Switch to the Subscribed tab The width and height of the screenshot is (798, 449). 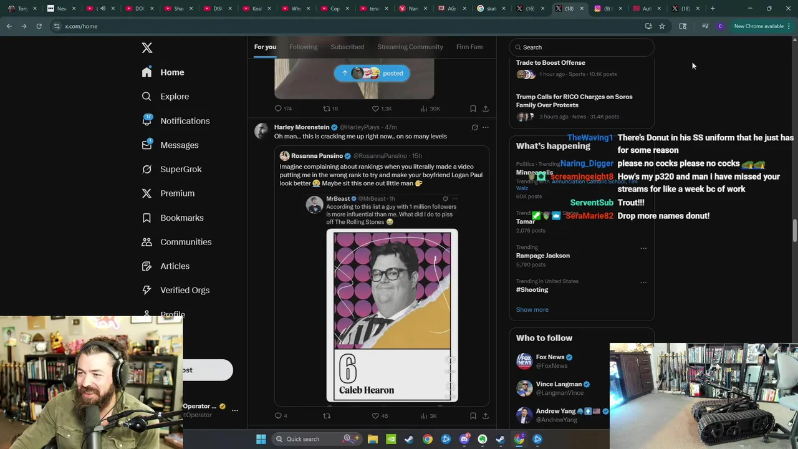[347, 47]
